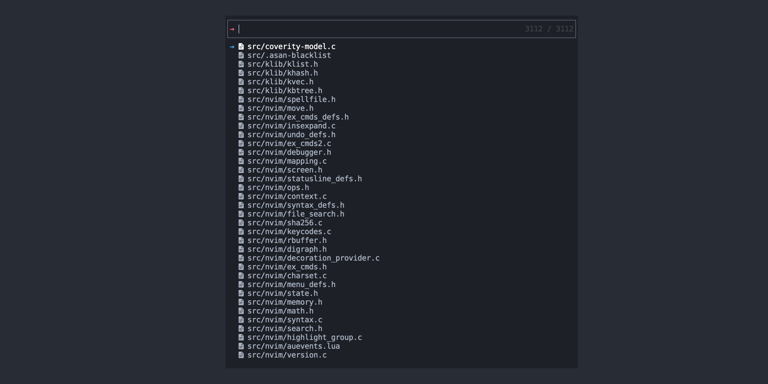
Task: Open src/nvim/spellfile.h from the list
Action: (x=291, y=99)
